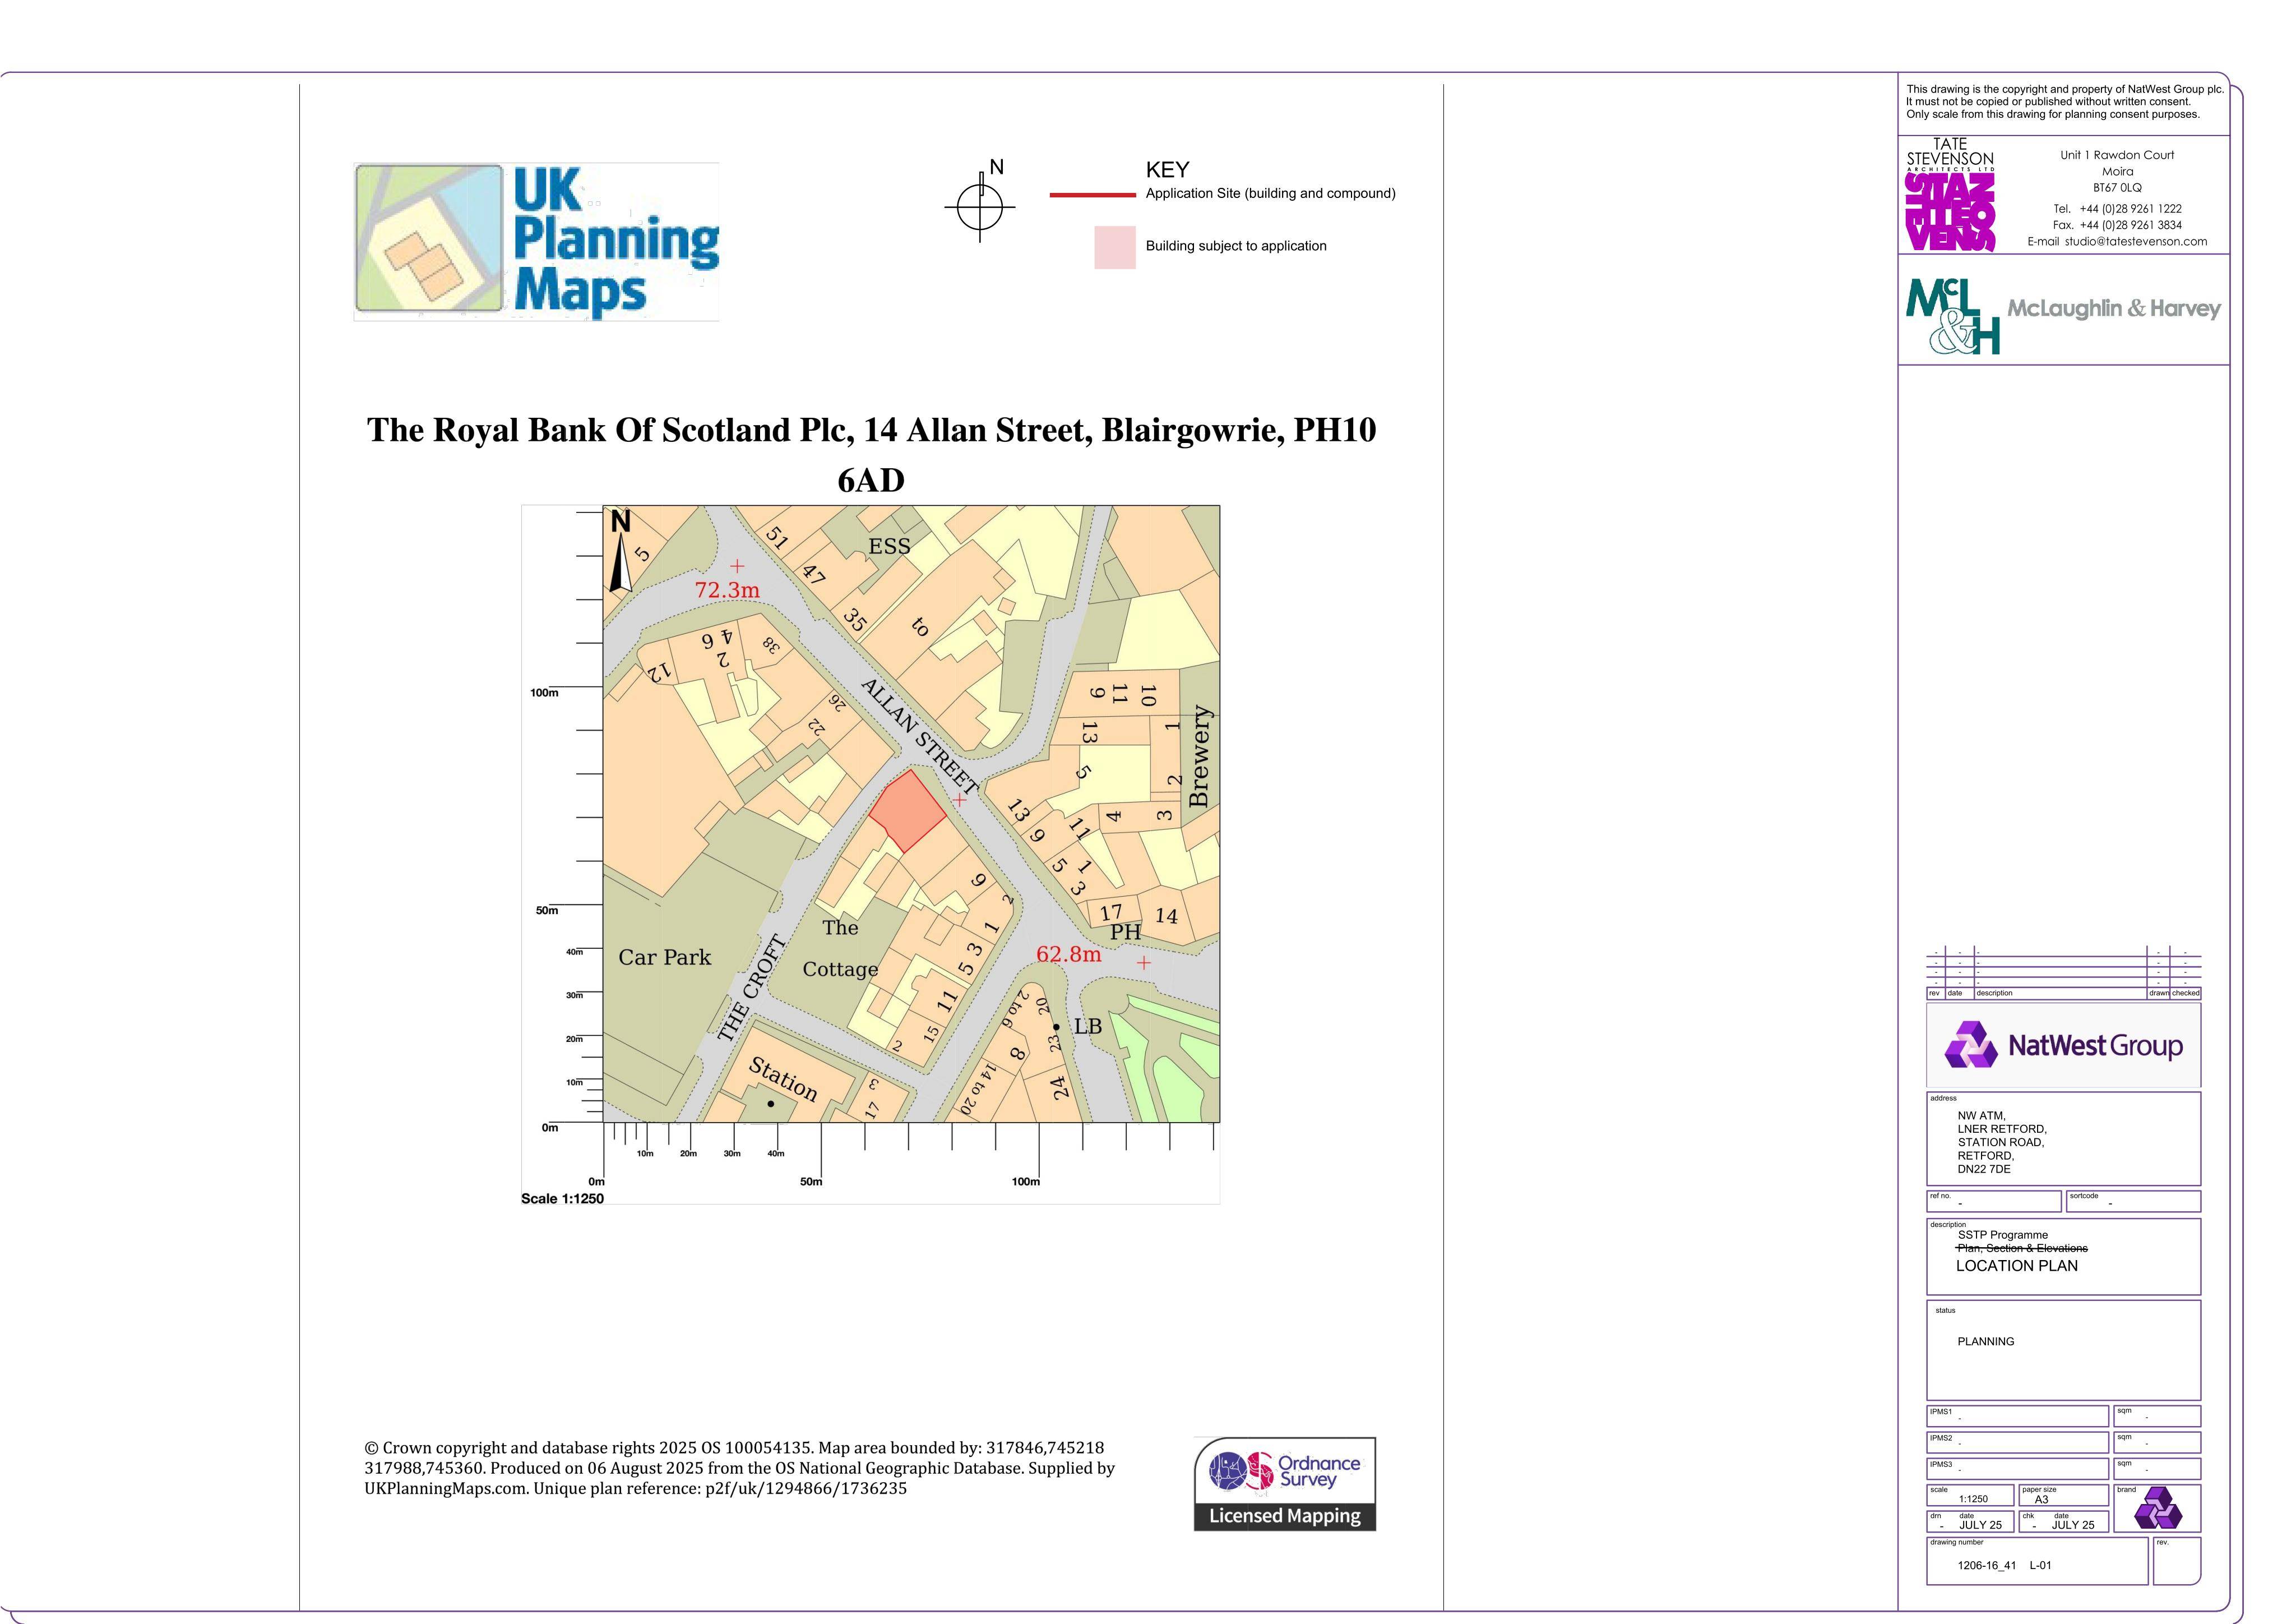Click the ref no. field
Viewport: 2296px width, 1624px height.
click(1994, 1201)
